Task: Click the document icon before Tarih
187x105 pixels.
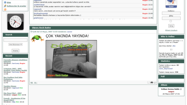Action: [x=31, y=32]
